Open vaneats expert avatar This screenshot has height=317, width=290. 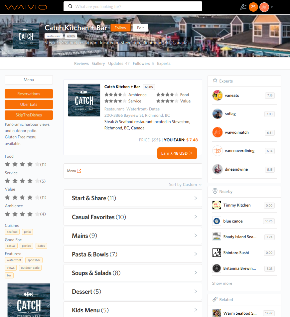(217, 95)
